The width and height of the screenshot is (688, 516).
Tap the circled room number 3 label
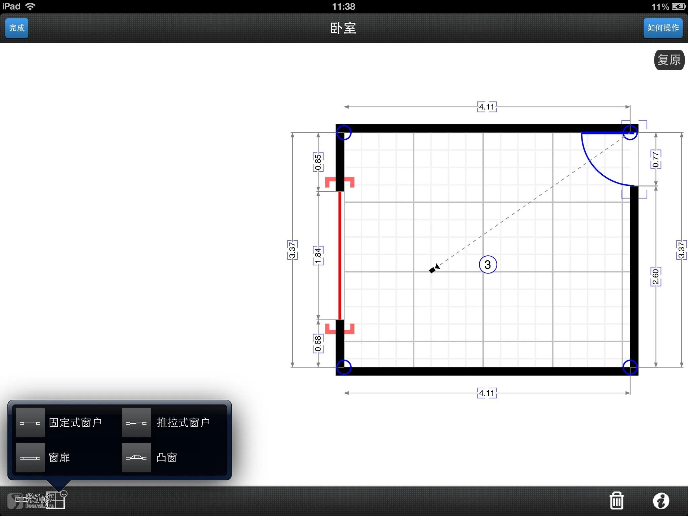(488, 265)
